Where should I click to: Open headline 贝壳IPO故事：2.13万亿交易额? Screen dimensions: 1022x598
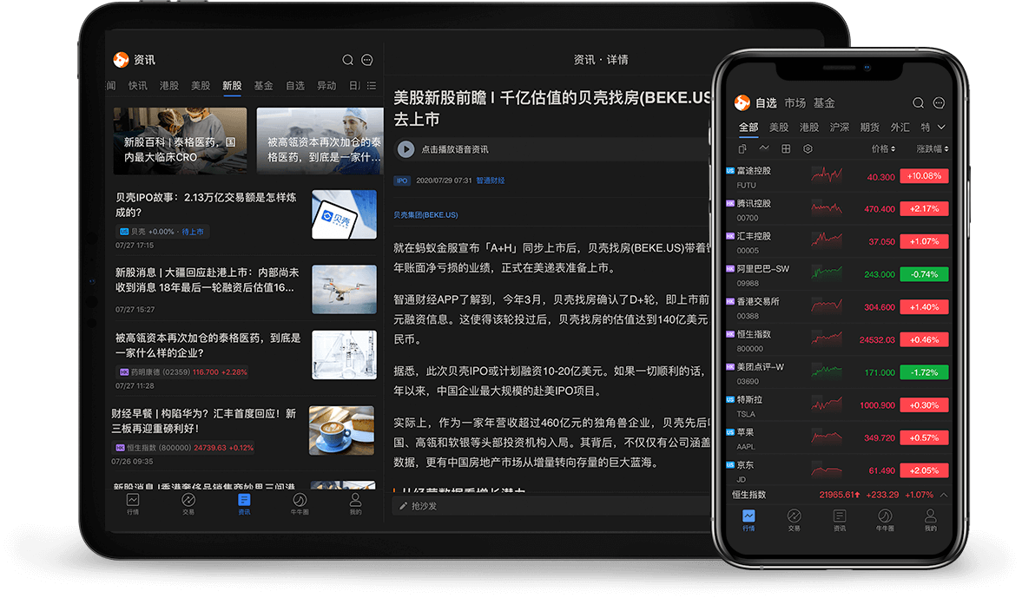(x=206, y=205)
